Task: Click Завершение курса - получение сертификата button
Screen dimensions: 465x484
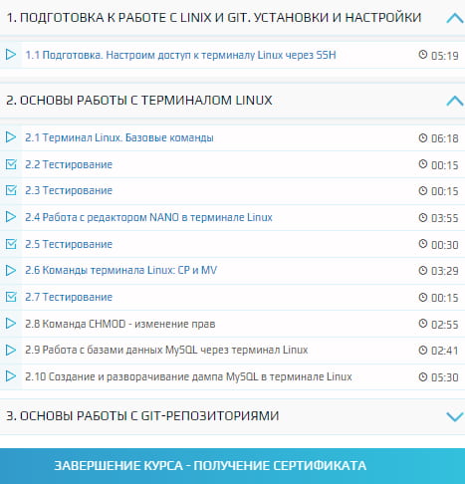Action: [x=232, y=466]
